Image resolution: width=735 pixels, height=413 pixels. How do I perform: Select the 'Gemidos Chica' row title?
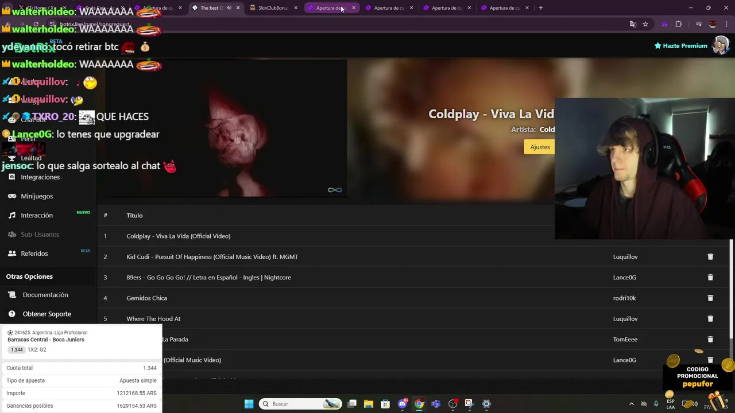pyautogui.click(x=147, y=298)
